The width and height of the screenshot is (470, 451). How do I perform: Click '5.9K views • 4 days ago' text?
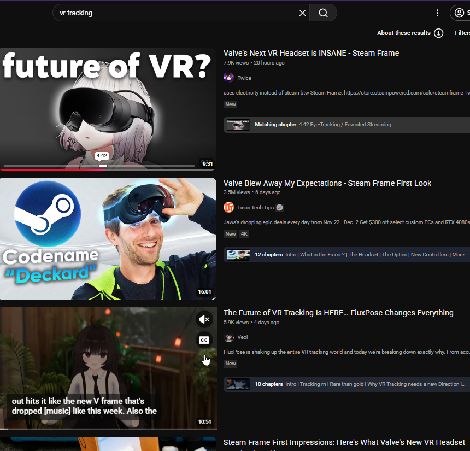[x=251, y=323]
